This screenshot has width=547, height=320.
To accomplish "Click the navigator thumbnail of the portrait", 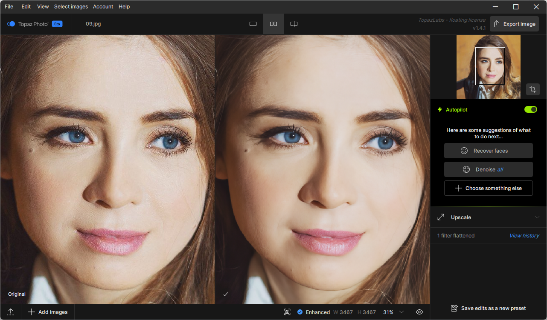I will click(x=489, y=67).
